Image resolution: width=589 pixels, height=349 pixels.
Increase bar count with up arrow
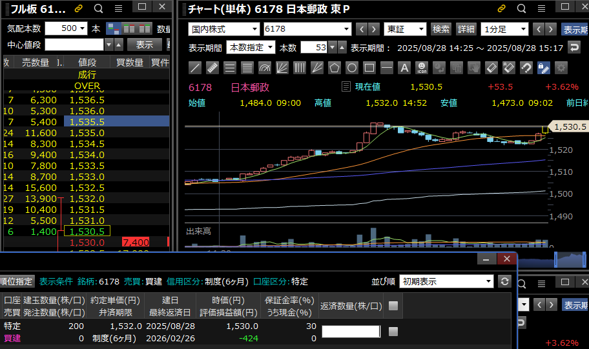point(342,48)
